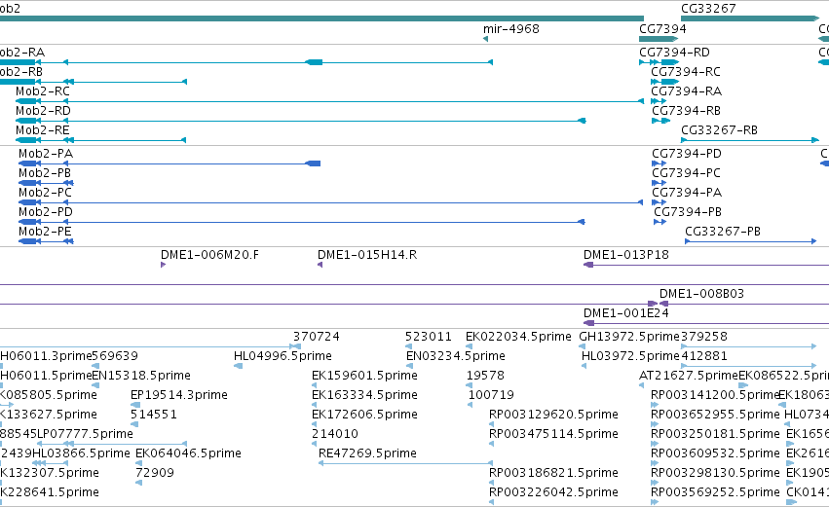Select the Mob2-RD transcript label

(43, 111)
